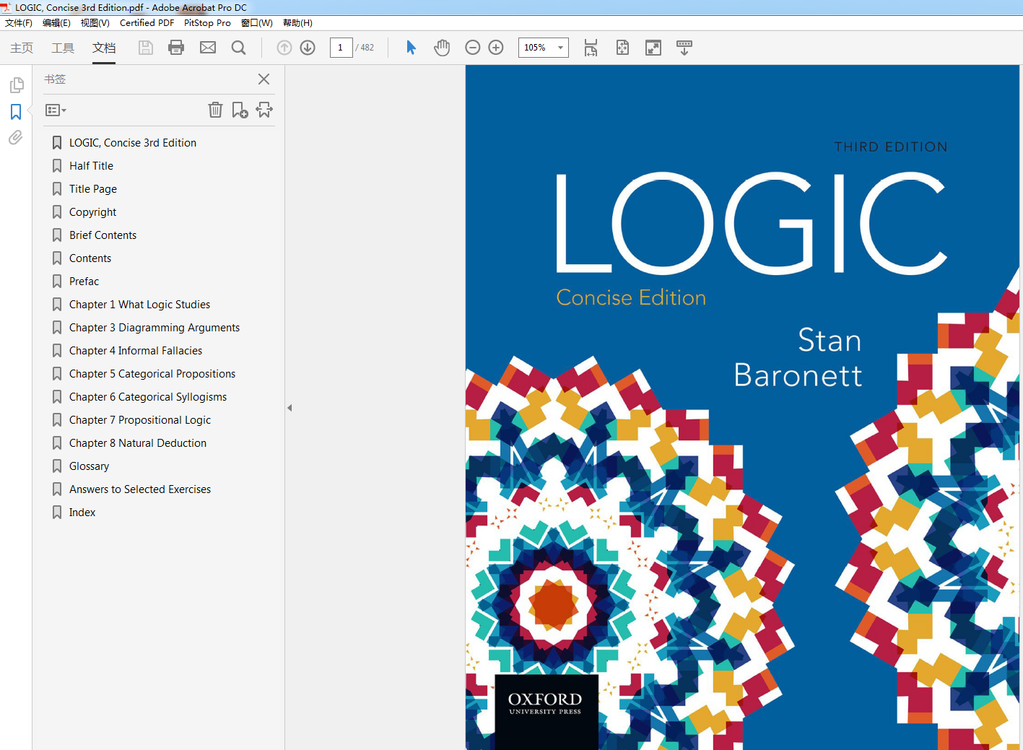
Task: Click the Save file icon
Action: coord(146,48)
